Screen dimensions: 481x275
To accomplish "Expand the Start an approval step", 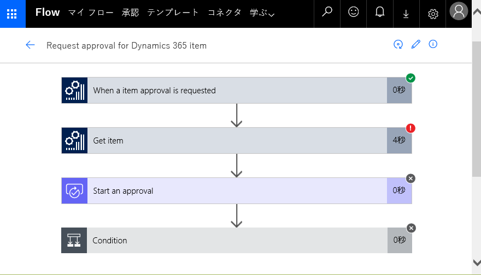I will pos(237,191).
